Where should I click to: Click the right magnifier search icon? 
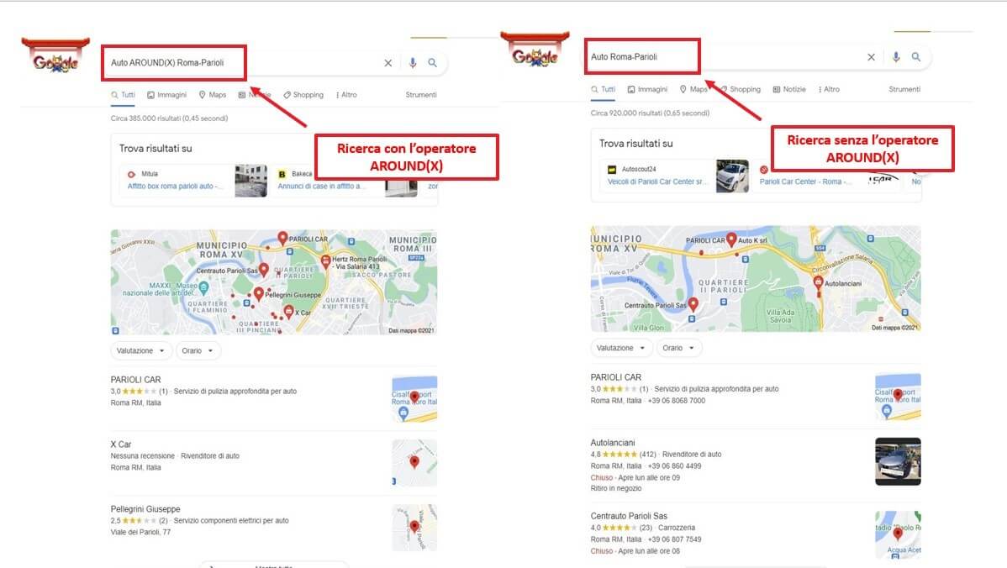[x=916, y=56]
